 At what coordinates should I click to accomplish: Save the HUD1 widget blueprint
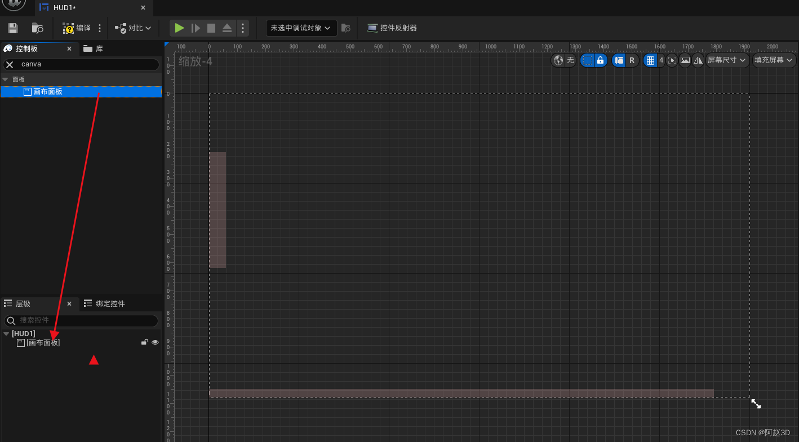[x=13, y=28]
